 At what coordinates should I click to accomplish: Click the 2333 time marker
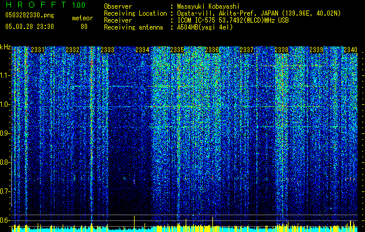(107, 50)
